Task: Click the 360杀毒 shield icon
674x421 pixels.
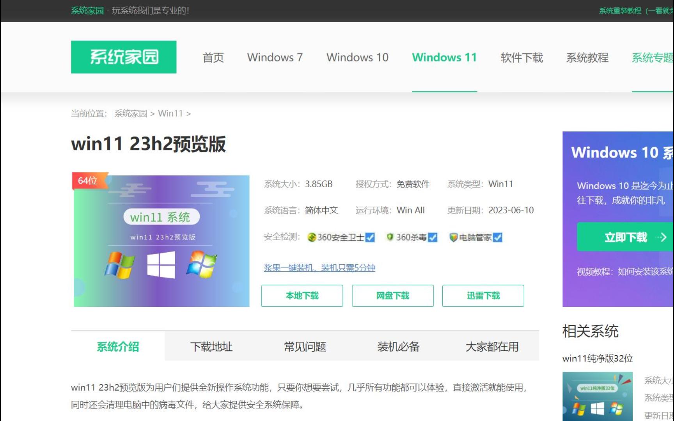Action: pos(390,237)
